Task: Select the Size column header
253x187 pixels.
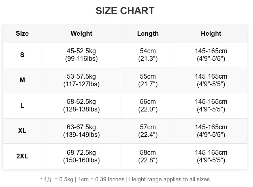Action: point(22,33)
